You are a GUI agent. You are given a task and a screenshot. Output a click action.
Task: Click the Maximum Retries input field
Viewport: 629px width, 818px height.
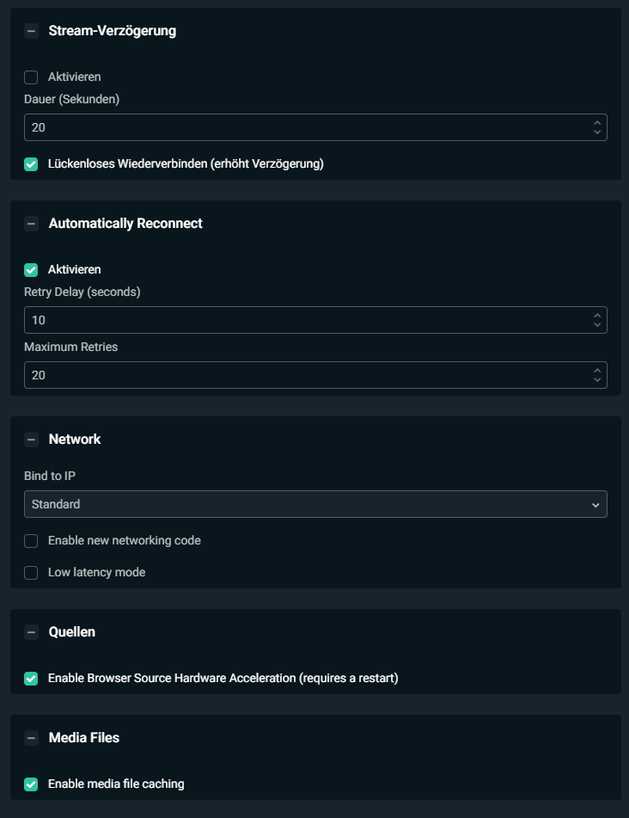tap(301, 375)
